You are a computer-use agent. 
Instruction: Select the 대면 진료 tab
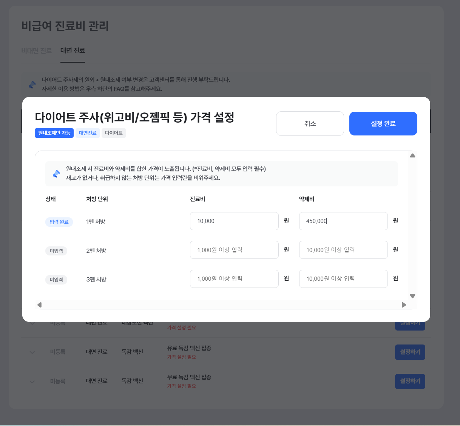(73, 51)
